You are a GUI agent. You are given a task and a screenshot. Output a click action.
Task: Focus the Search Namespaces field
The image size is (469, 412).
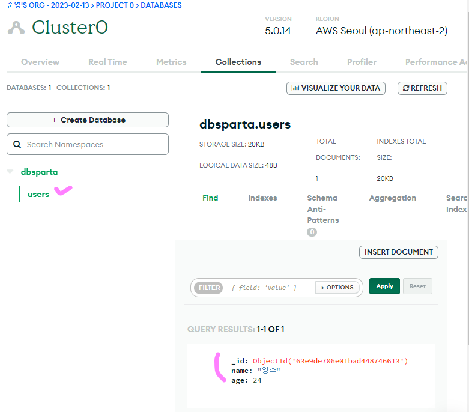[x=88, y=144]
